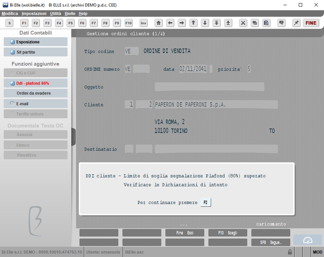Open the Bielle menu

(x=70, y=14)
